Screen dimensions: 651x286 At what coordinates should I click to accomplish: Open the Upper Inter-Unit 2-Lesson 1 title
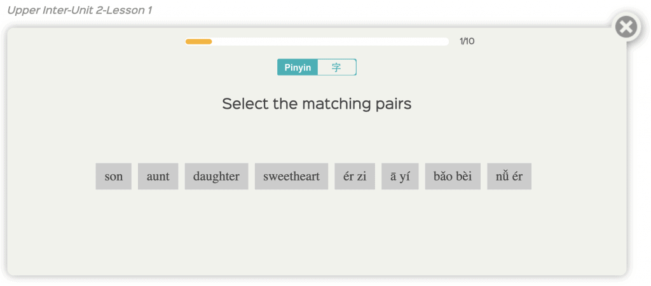79,10
